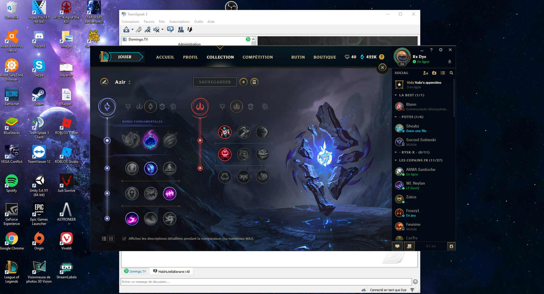The height and width of the screenshot is (294, 544).
Task: Open the add friend icon in Social
Action: click(425, 73)
